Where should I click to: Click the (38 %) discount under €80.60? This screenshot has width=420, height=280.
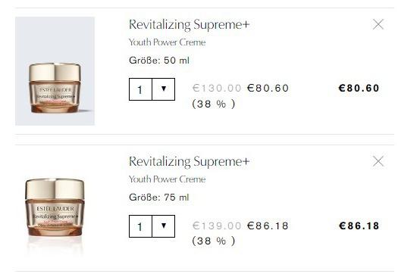click(214, 104)
